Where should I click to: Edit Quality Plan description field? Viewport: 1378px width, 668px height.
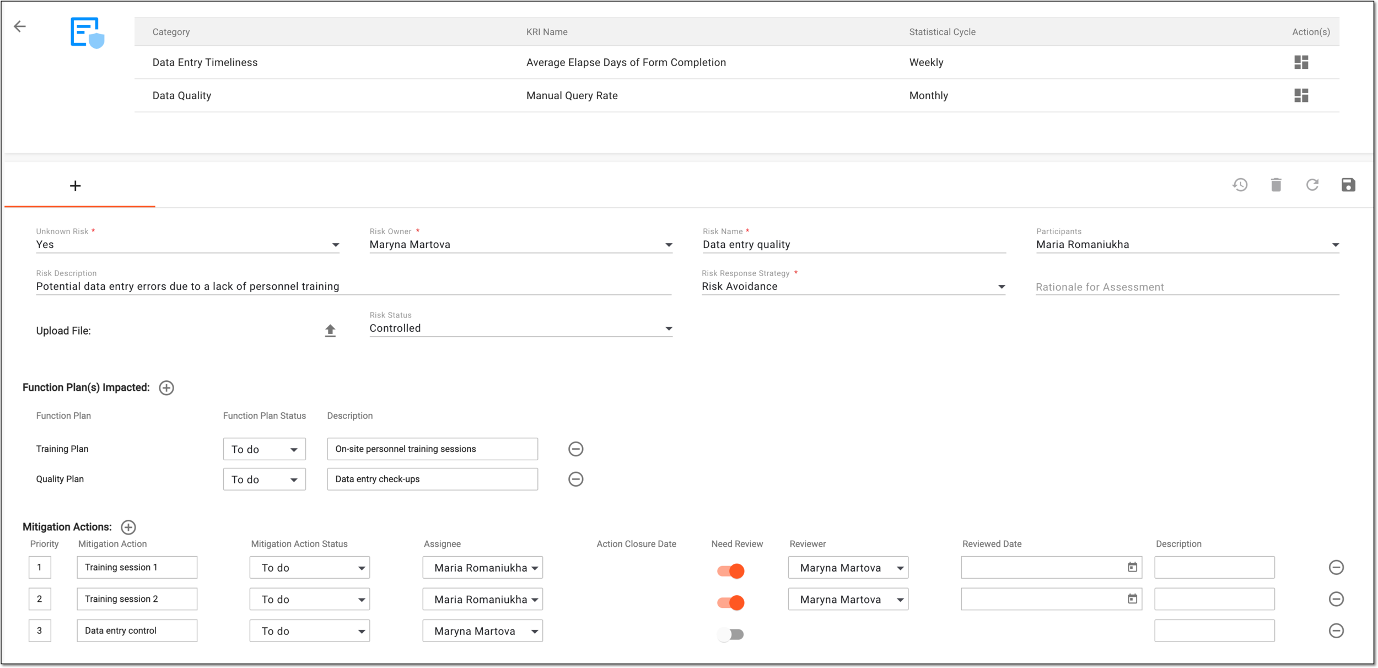(x=433, y=480)
